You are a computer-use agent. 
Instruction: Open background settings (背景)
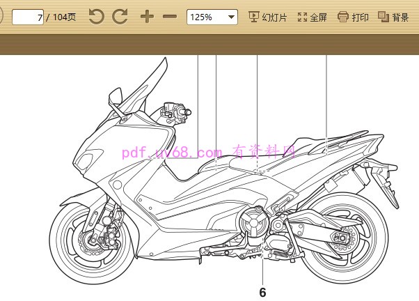(394, 17)
